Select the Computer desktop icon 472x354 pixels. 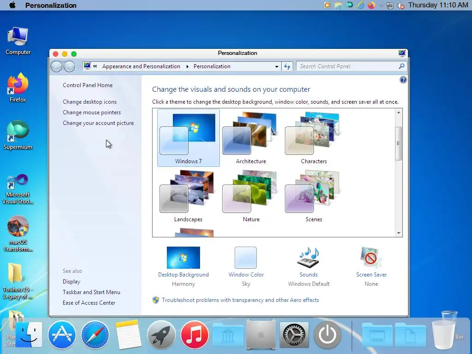click(18, 41)
